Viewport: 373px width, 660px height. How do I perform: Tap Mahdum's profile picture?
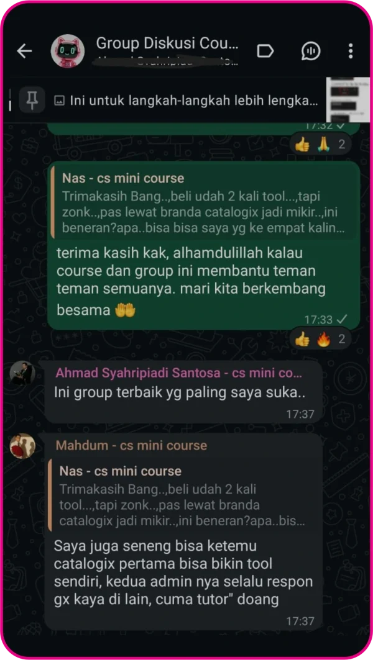tap(22, 445)
